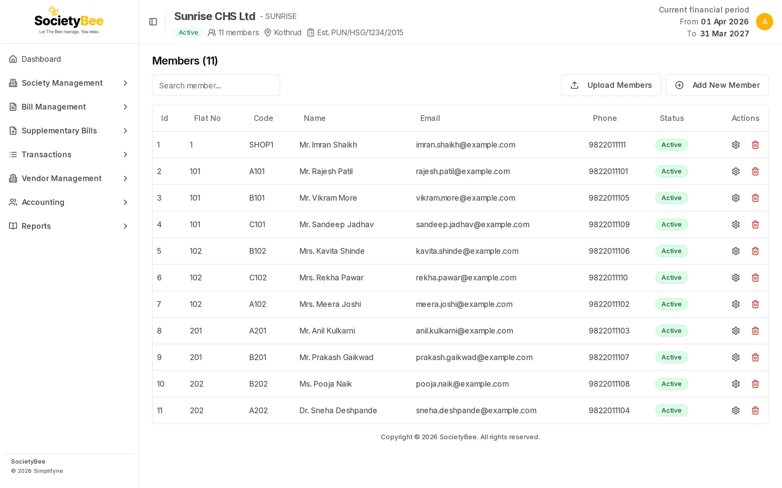782x488 pixels.
Task: Expand Transactions menu
Action: coord(69,155)
